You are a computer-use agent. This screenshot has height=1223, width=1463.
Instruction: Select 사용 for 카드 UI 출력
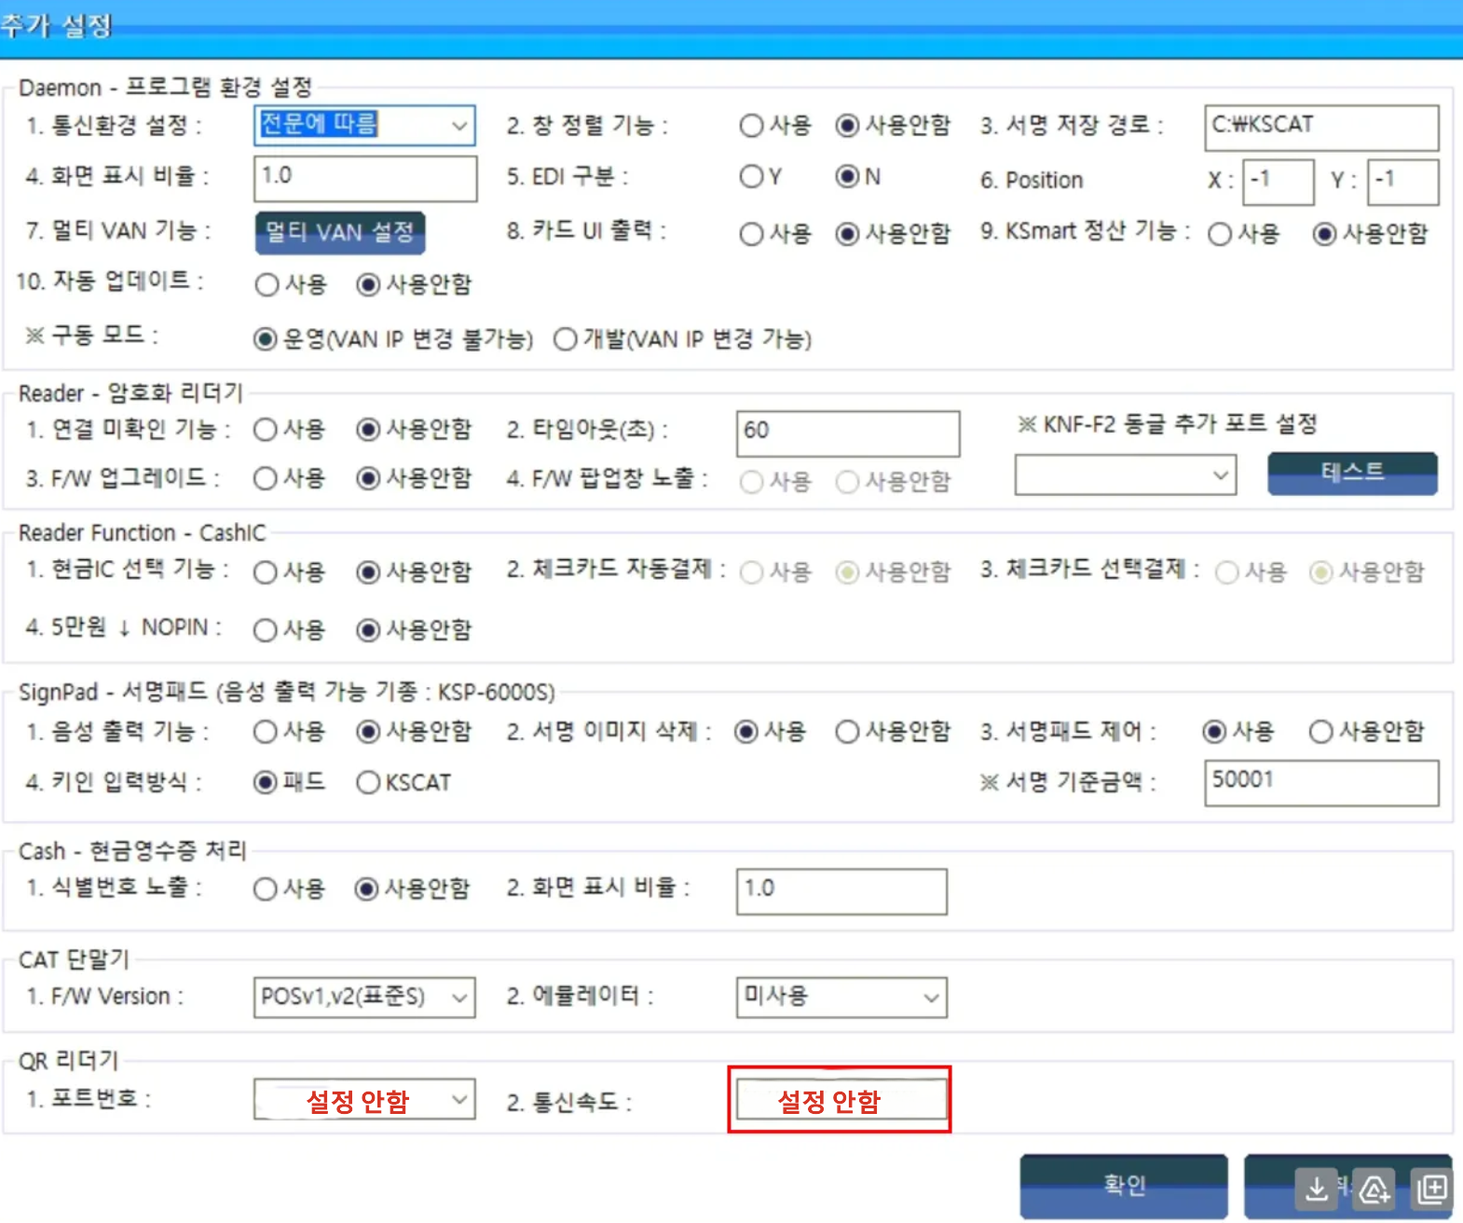[x=775, y=234]
